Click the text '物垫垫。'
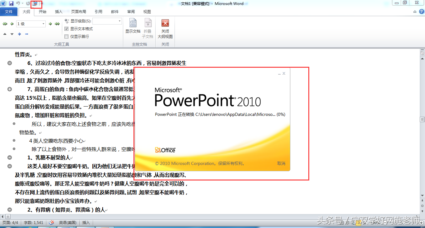The width and height of the screenshot is (425, 228). pyautogui.click(x=28, y=132)
